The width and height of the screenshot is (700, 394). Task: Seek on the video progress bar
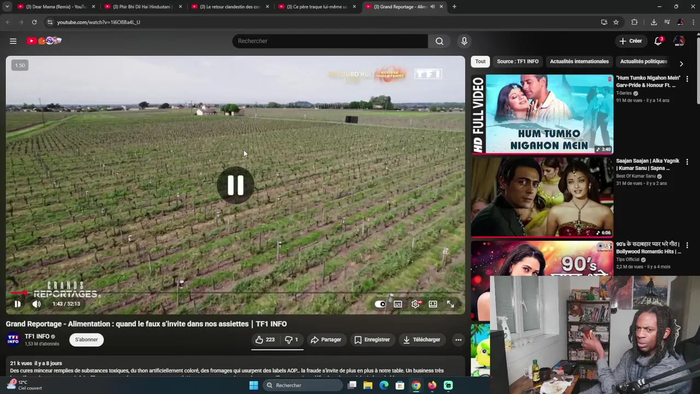[235, 293]
